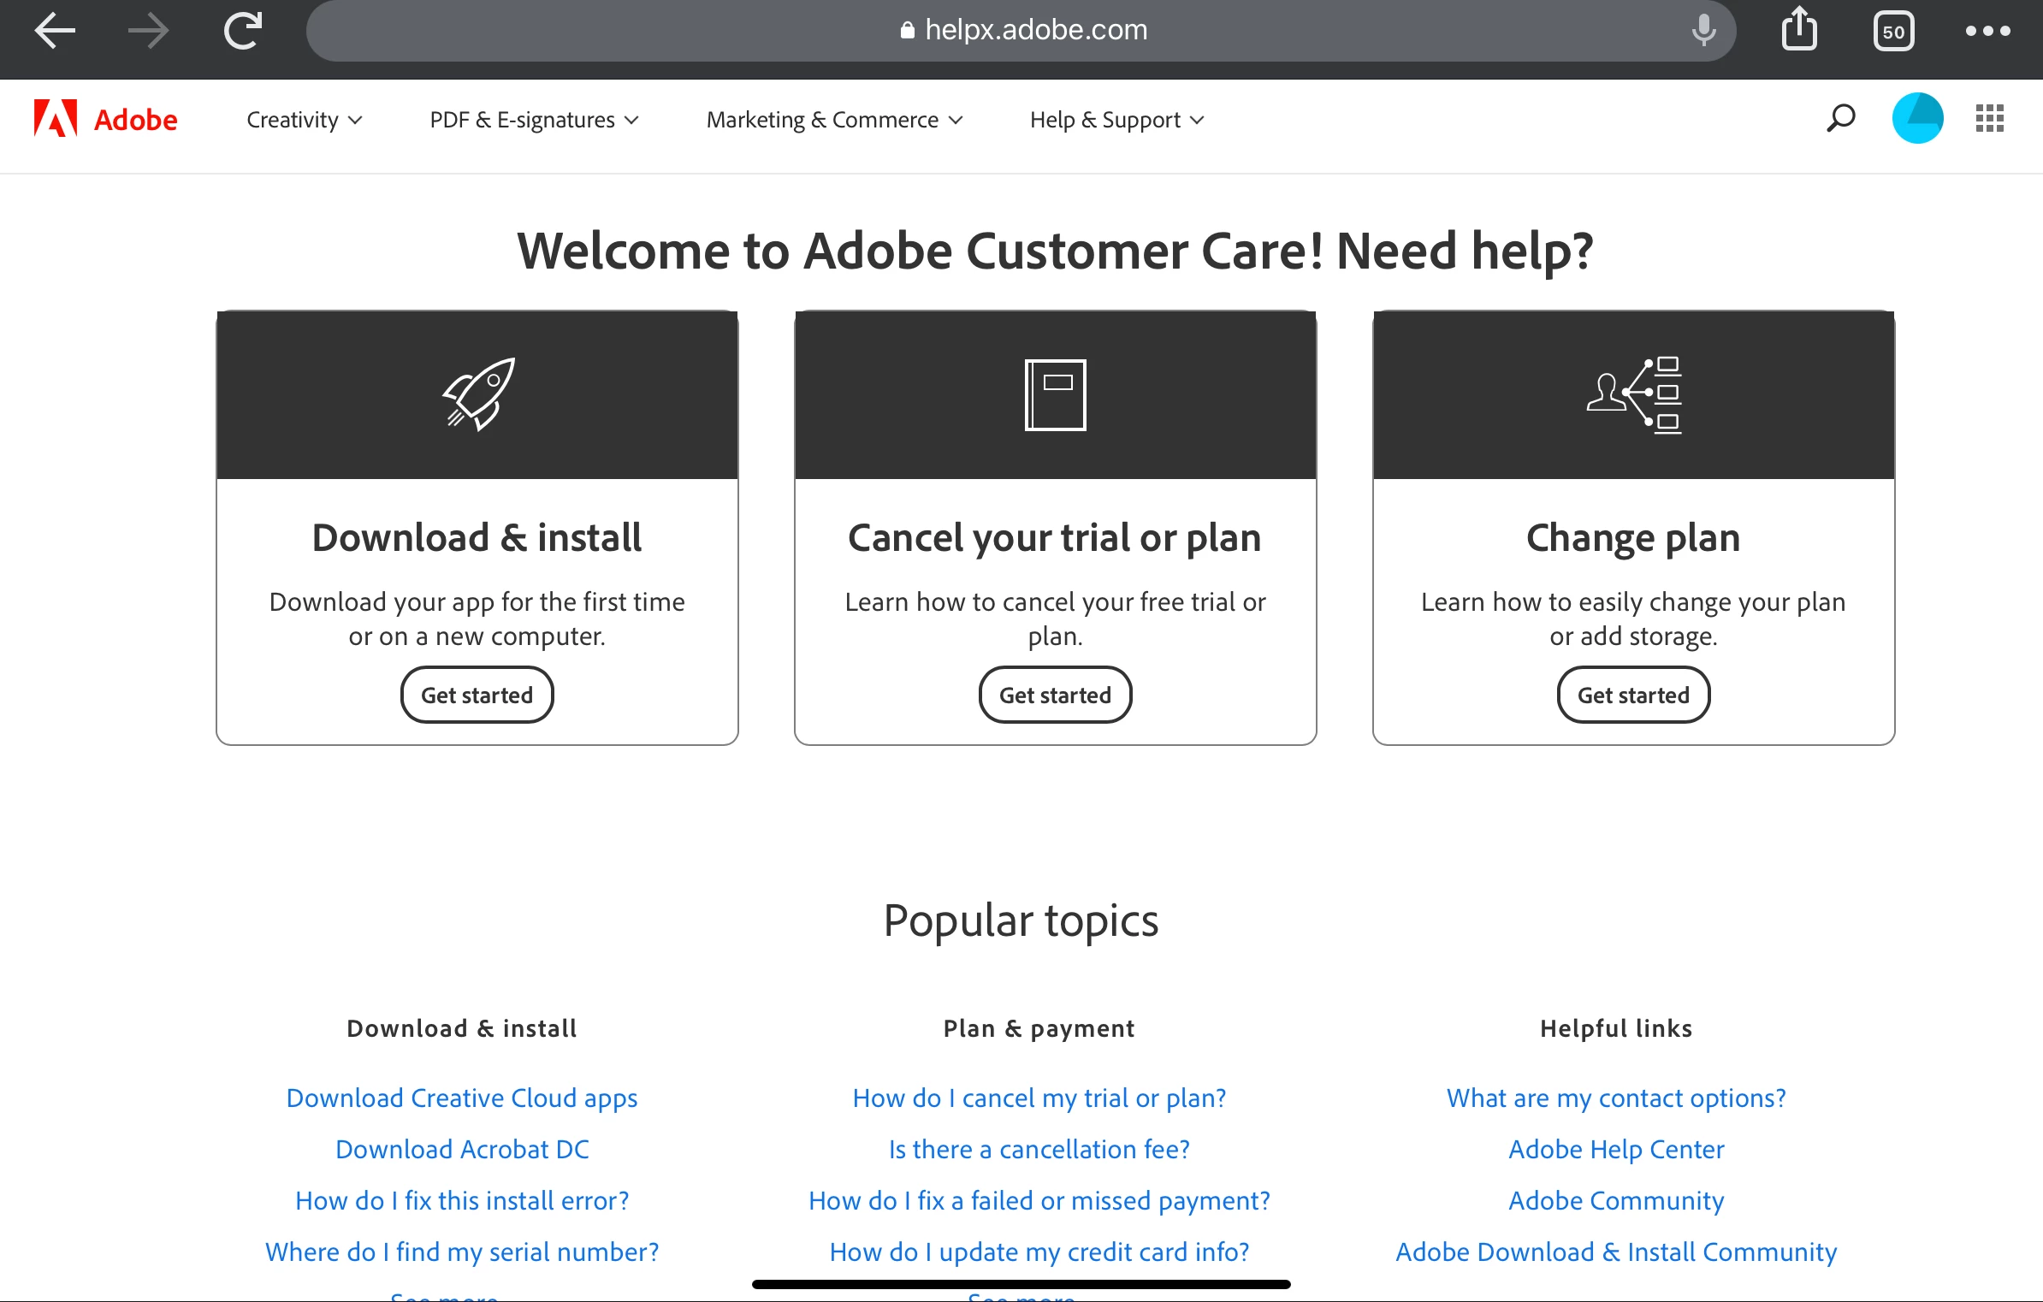Tap the helpx.adobe.com address bar
Viewport: 2043px width, 1302px height.
[1022, 31]
